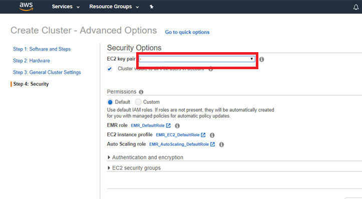Open the EC2 key pair dropdown
Screen dimensions: 362x199
point(197,59)
